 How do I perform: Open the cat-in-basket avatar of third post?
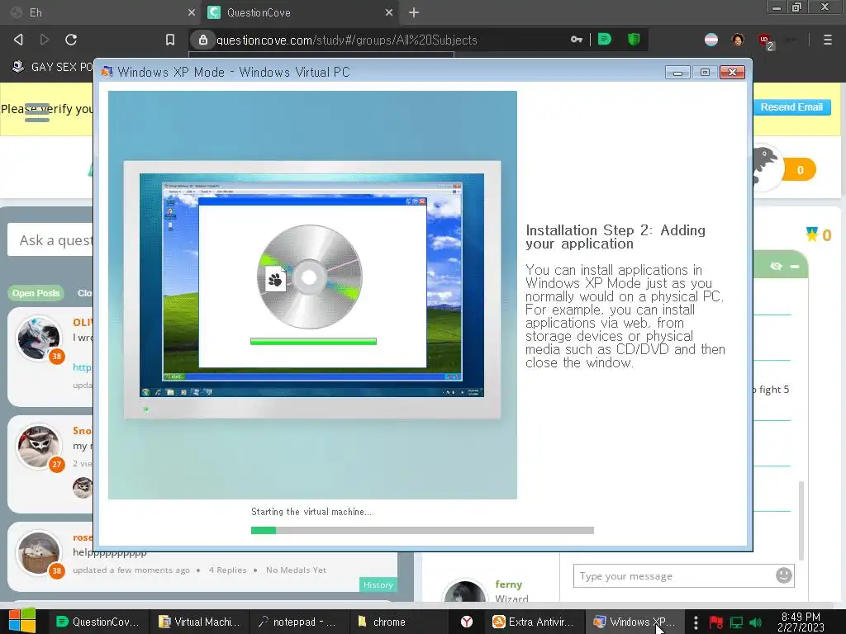click(39, 553)
